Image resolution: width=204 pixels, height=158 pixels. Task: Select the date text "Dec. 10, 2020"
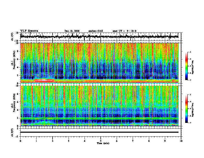coord(72,31)
